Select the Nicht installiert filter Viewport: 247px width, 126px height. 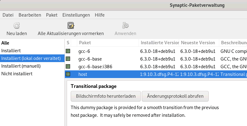[x=17, y=74]
